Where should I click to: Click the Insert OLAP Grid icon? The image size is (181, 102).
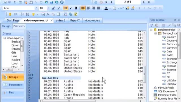[x=26, y=2]
